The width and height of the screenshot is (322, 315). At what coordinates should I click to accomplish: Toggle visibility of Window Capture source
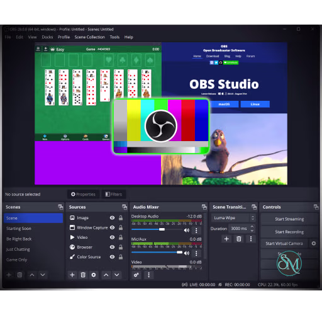pos(112,227)
